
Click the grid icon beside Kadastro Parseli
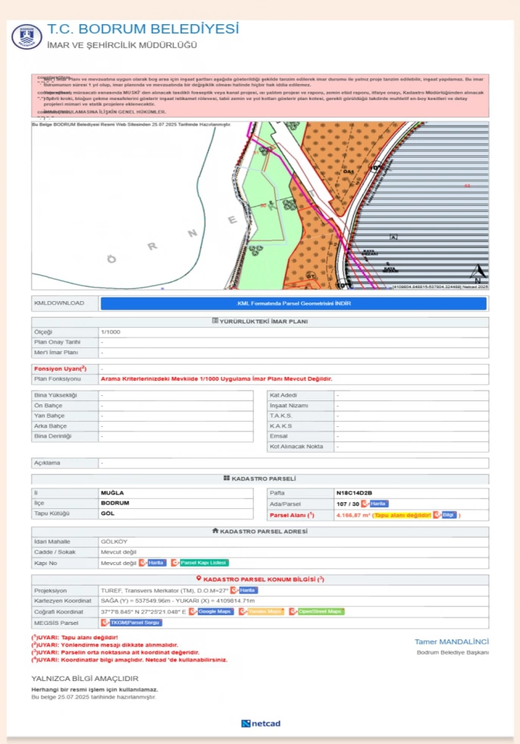[x=227, y=479]
